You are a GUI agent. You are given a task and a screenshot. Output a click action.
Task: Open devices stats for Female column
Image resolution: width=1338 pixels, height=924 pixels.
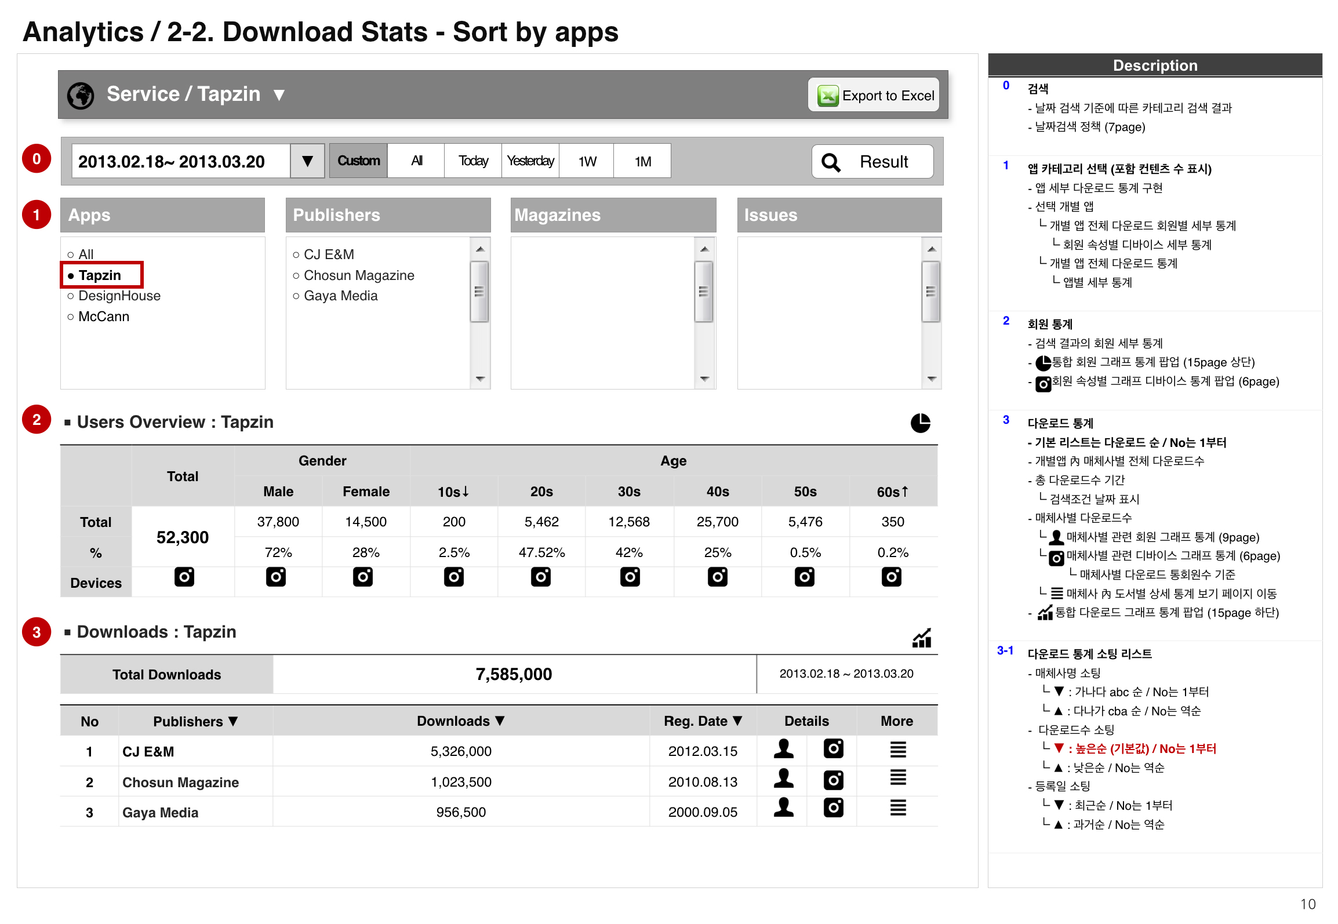tap(363, 577)
